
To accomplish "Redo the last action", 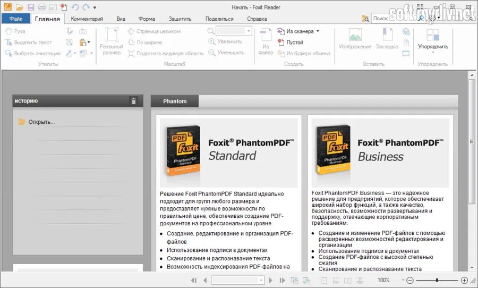I will (86, 7).
